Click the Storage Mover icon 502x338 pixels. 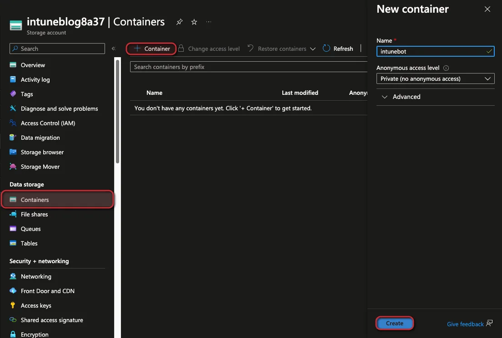(13, 167)
